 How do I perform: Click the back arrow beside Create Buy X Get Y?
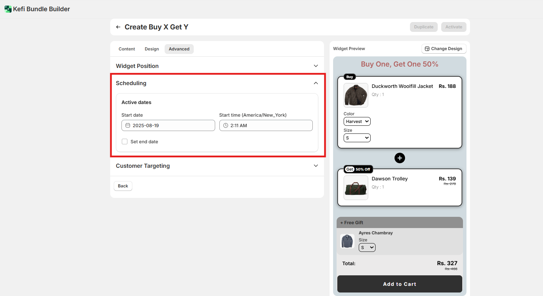coord(118,27)
